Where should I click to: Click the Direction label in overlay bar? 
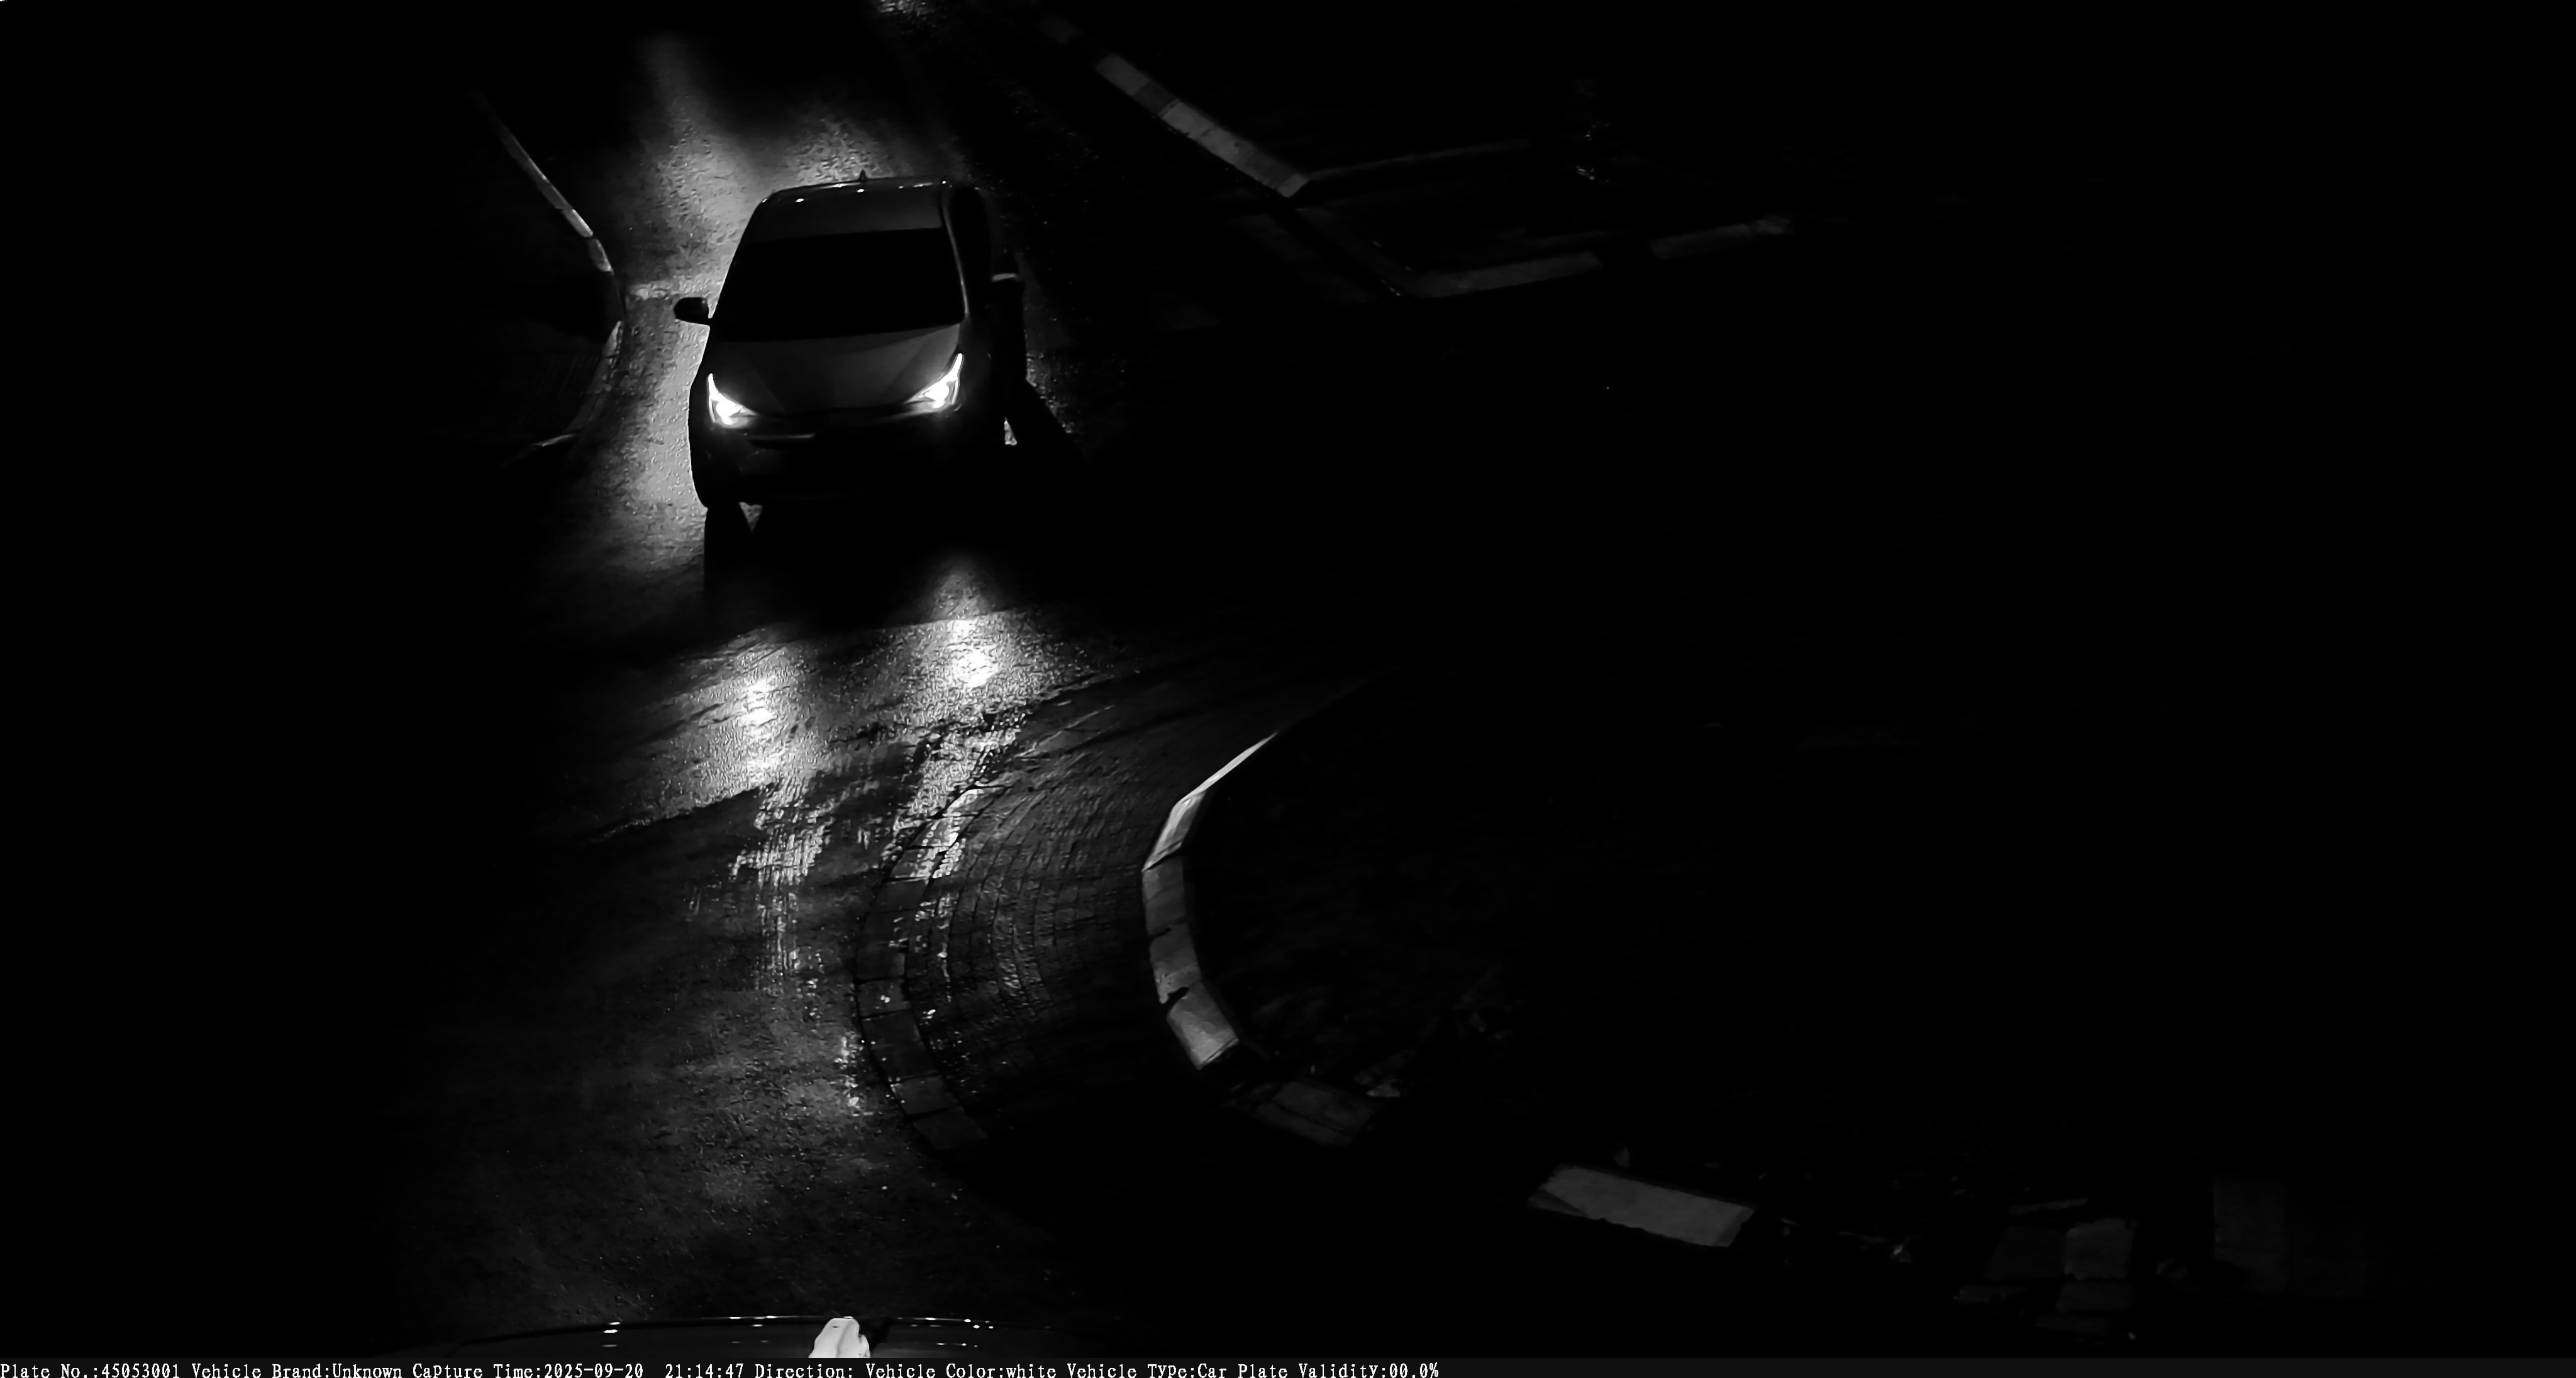pyautogui.click(x=804, y=1370)
